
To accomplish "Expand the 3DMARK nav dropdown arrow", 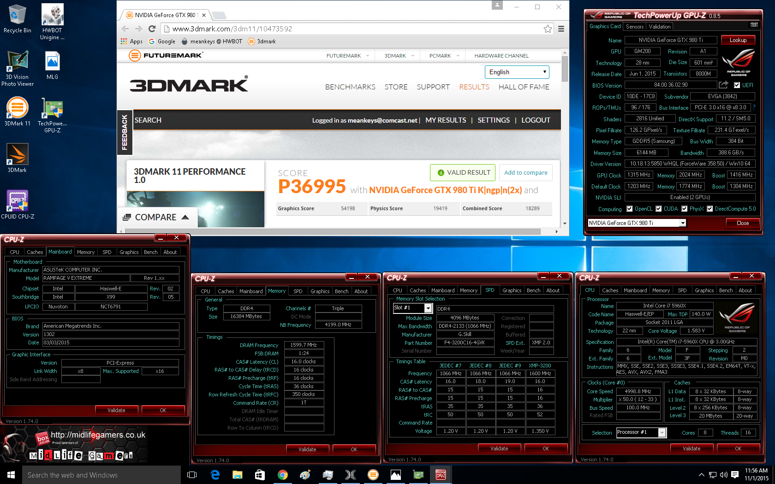I will pos(413,56).
